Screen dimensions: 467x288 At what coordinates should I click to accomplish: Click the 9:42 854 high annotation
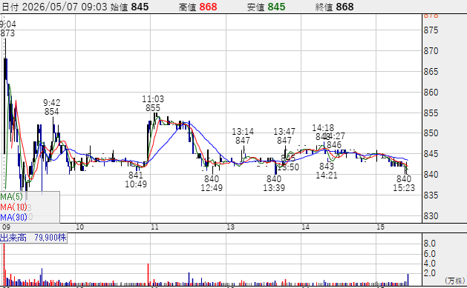(x=51, y=107)
